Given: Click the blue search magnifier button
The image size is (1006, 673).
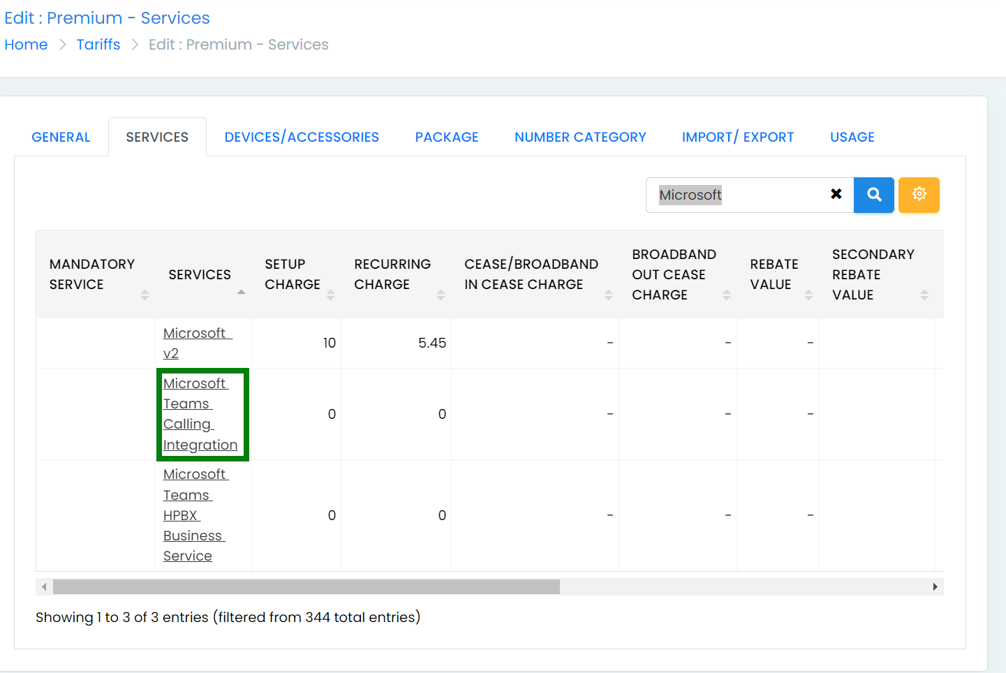Looking at the screenshot, I should [x=873, y=195].
